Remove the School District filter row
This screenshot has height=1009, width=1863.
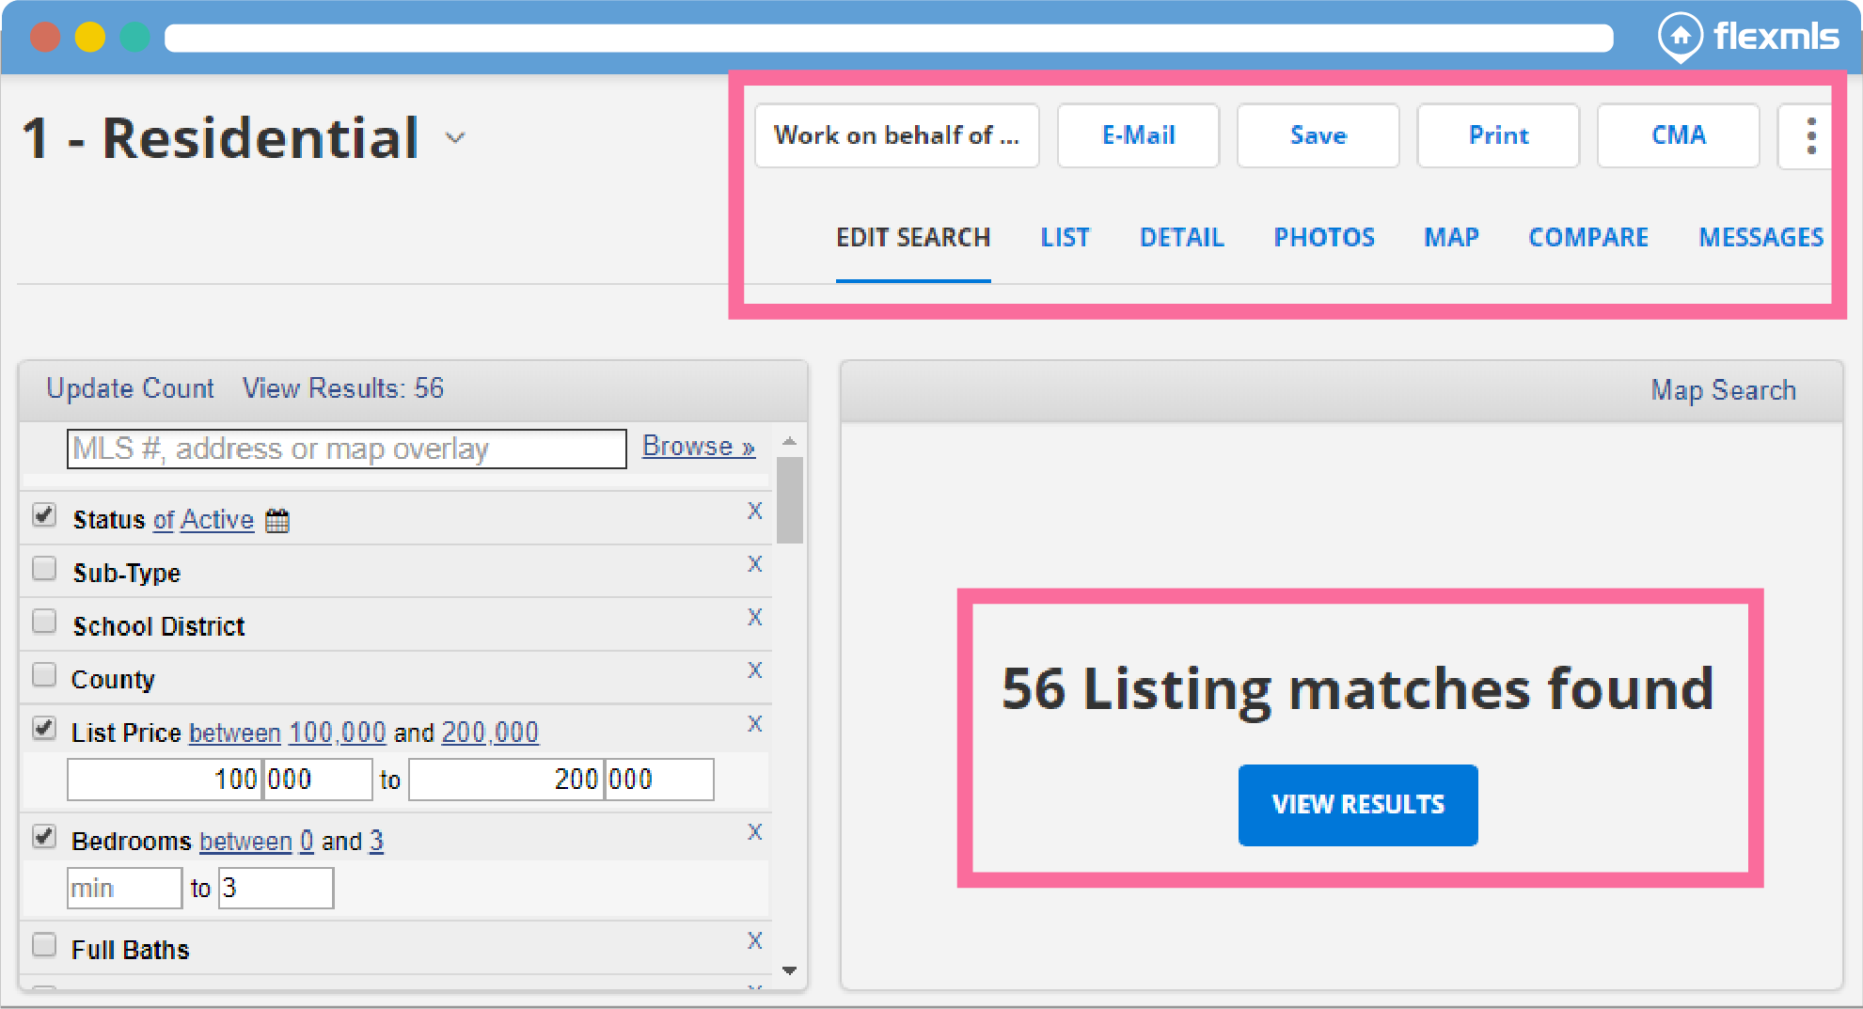click(754, 618)
